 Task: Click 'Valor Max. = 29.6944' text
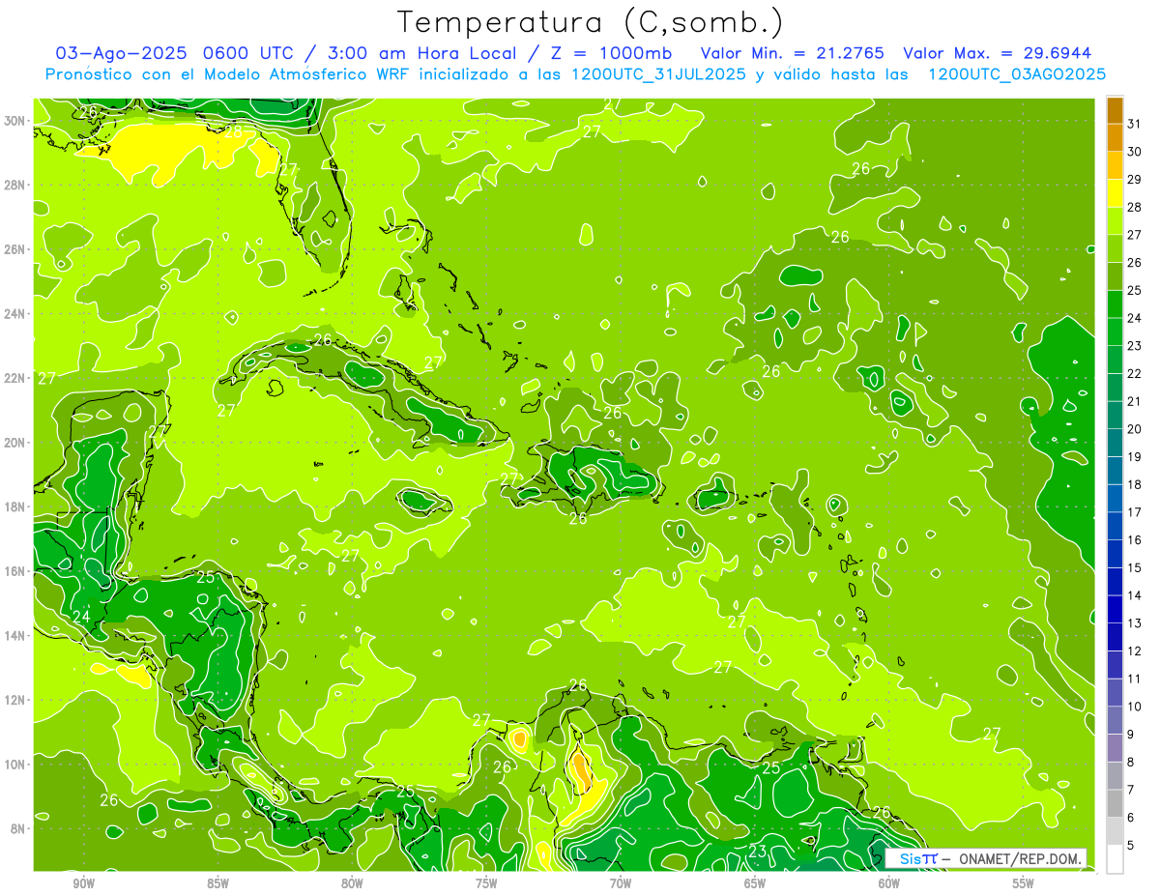click(x=998, y=53)
